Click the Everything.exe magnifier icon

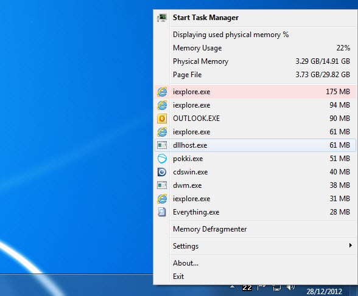point(162,212)
